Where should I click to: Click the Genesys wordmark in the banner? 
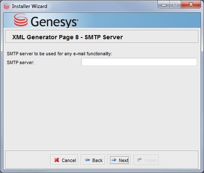click(54, 22)
